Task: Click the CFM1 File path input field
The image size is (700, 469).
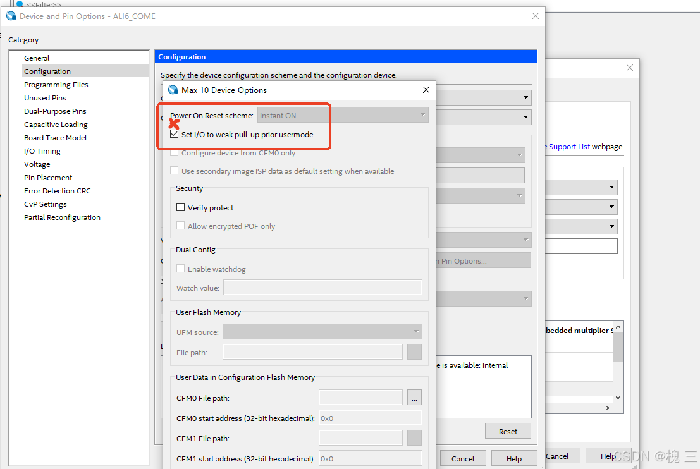Action: point(360,438)
